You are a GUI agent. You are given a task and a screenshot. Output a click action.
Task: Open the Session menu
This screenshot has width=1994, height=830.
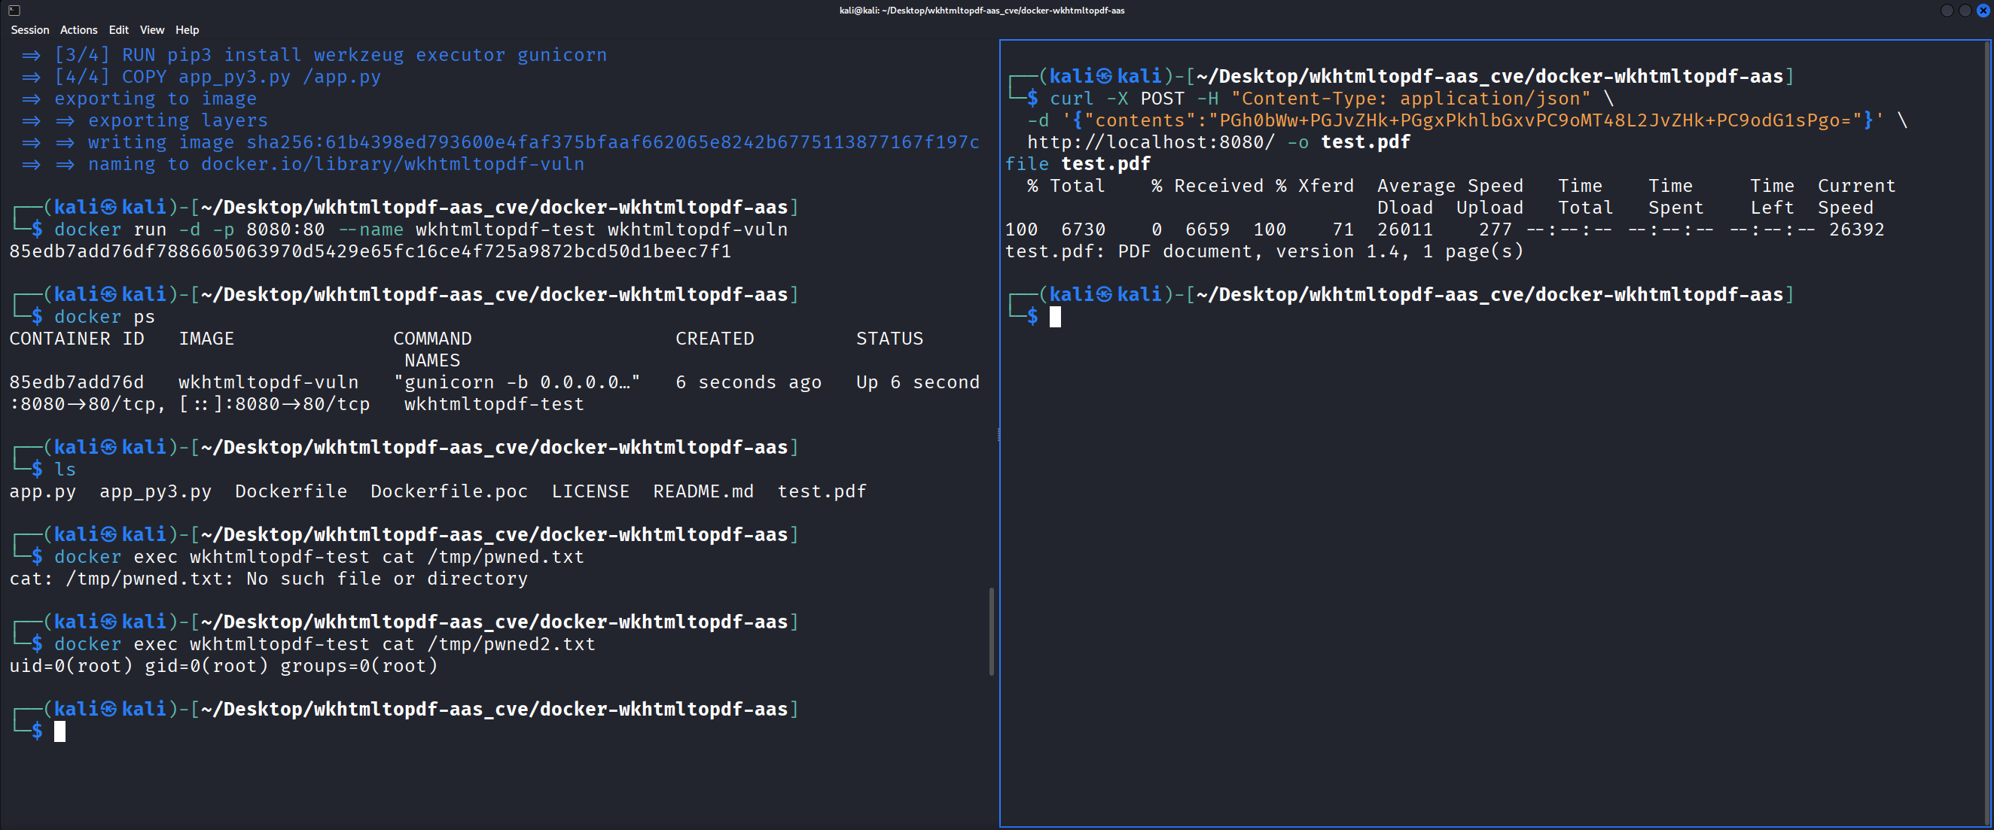29,30
